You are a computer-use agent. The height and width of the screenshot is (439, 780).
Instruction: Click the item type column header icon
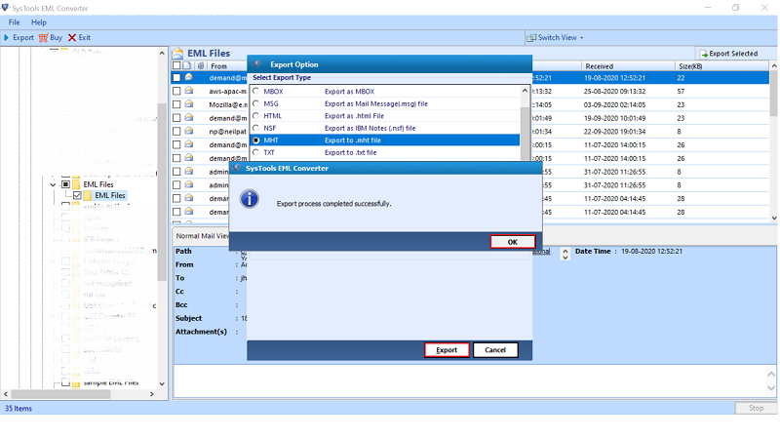[x=186, y=65]
